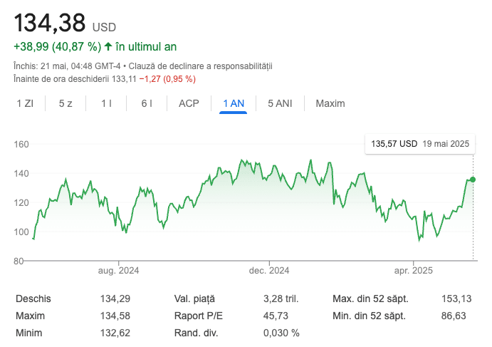Switch chart to 5 ANI range
This screenshot has height=347, width=492.
click(x=280, y=103)
